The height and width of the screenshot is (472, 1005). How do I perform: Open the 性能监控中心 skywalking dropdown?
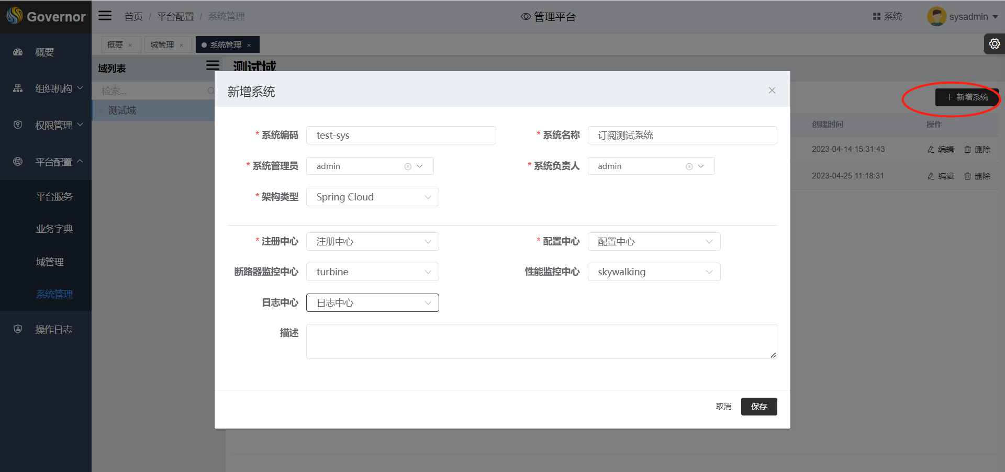(x=654, y=272)
